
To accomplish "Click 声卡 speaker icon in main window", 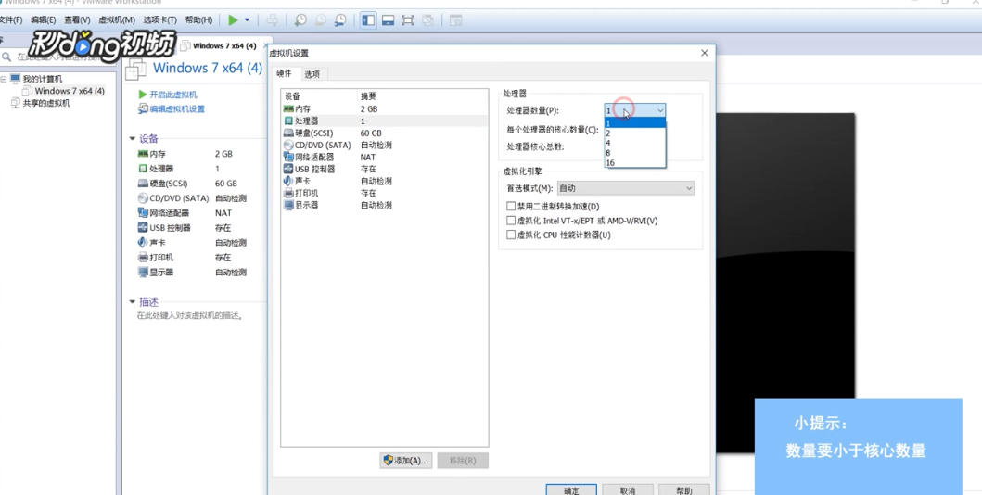I will 143,243.
